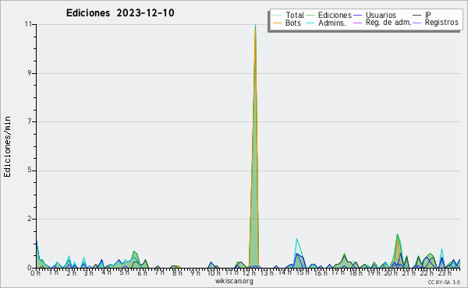Click the "10 h" label on the time axis
The width and height of the screenshot is (468, 288).
tap(214, 272)
